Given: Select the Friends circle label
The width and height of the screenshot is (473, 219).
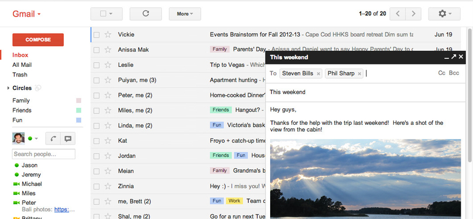Looking at the screenshot, I should click(x=22, y=110).
